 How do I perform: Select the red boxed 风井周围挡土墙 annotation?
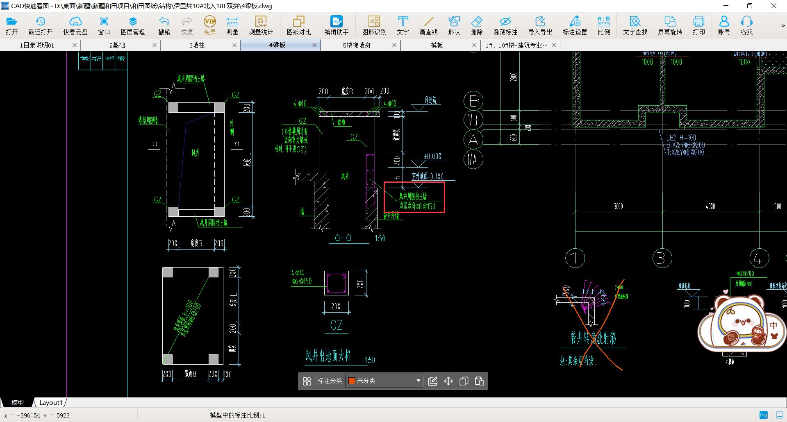point(414,197)
